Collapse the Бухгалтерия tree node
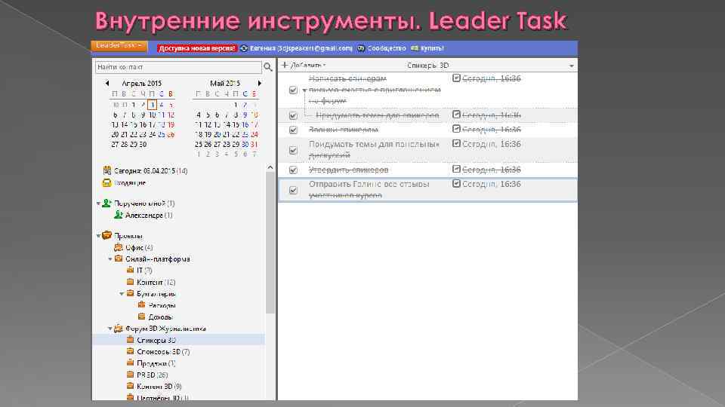The image size is (725, 407). click(x=122, y=293)
